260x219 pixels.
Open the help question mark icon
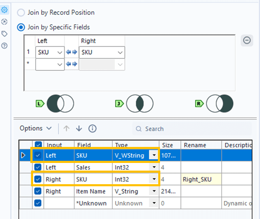5,45
